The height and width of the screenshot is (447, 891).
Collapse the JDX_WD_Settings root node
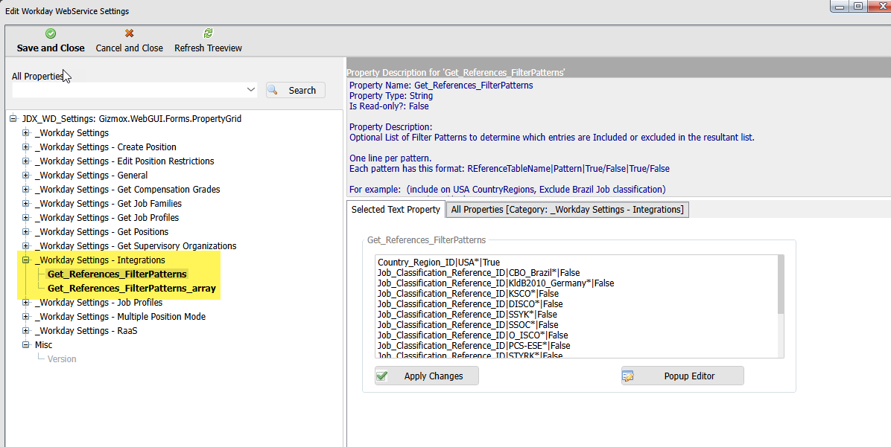(x=13, y=118)
